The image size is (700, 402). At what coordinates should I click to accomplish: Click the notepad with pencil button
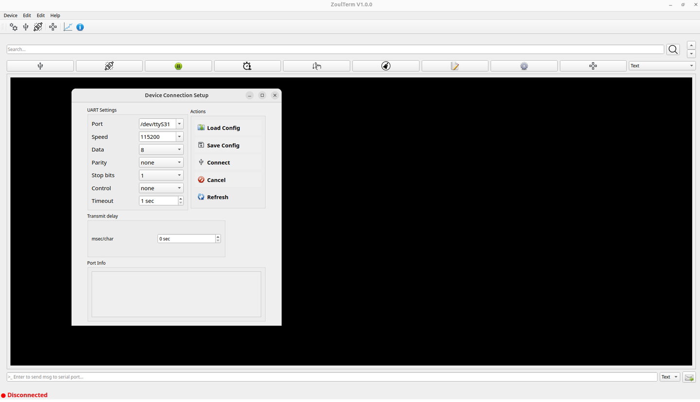click(x=455, y=66)
